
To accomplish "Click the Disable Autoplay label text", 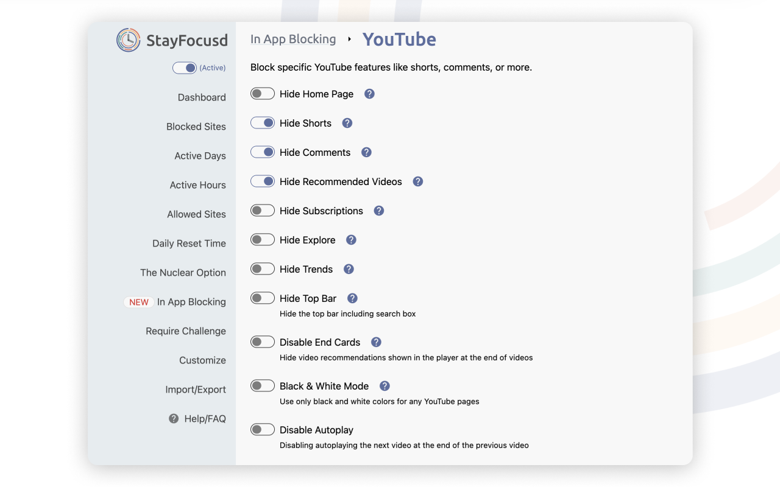I will tap(316, 430).
